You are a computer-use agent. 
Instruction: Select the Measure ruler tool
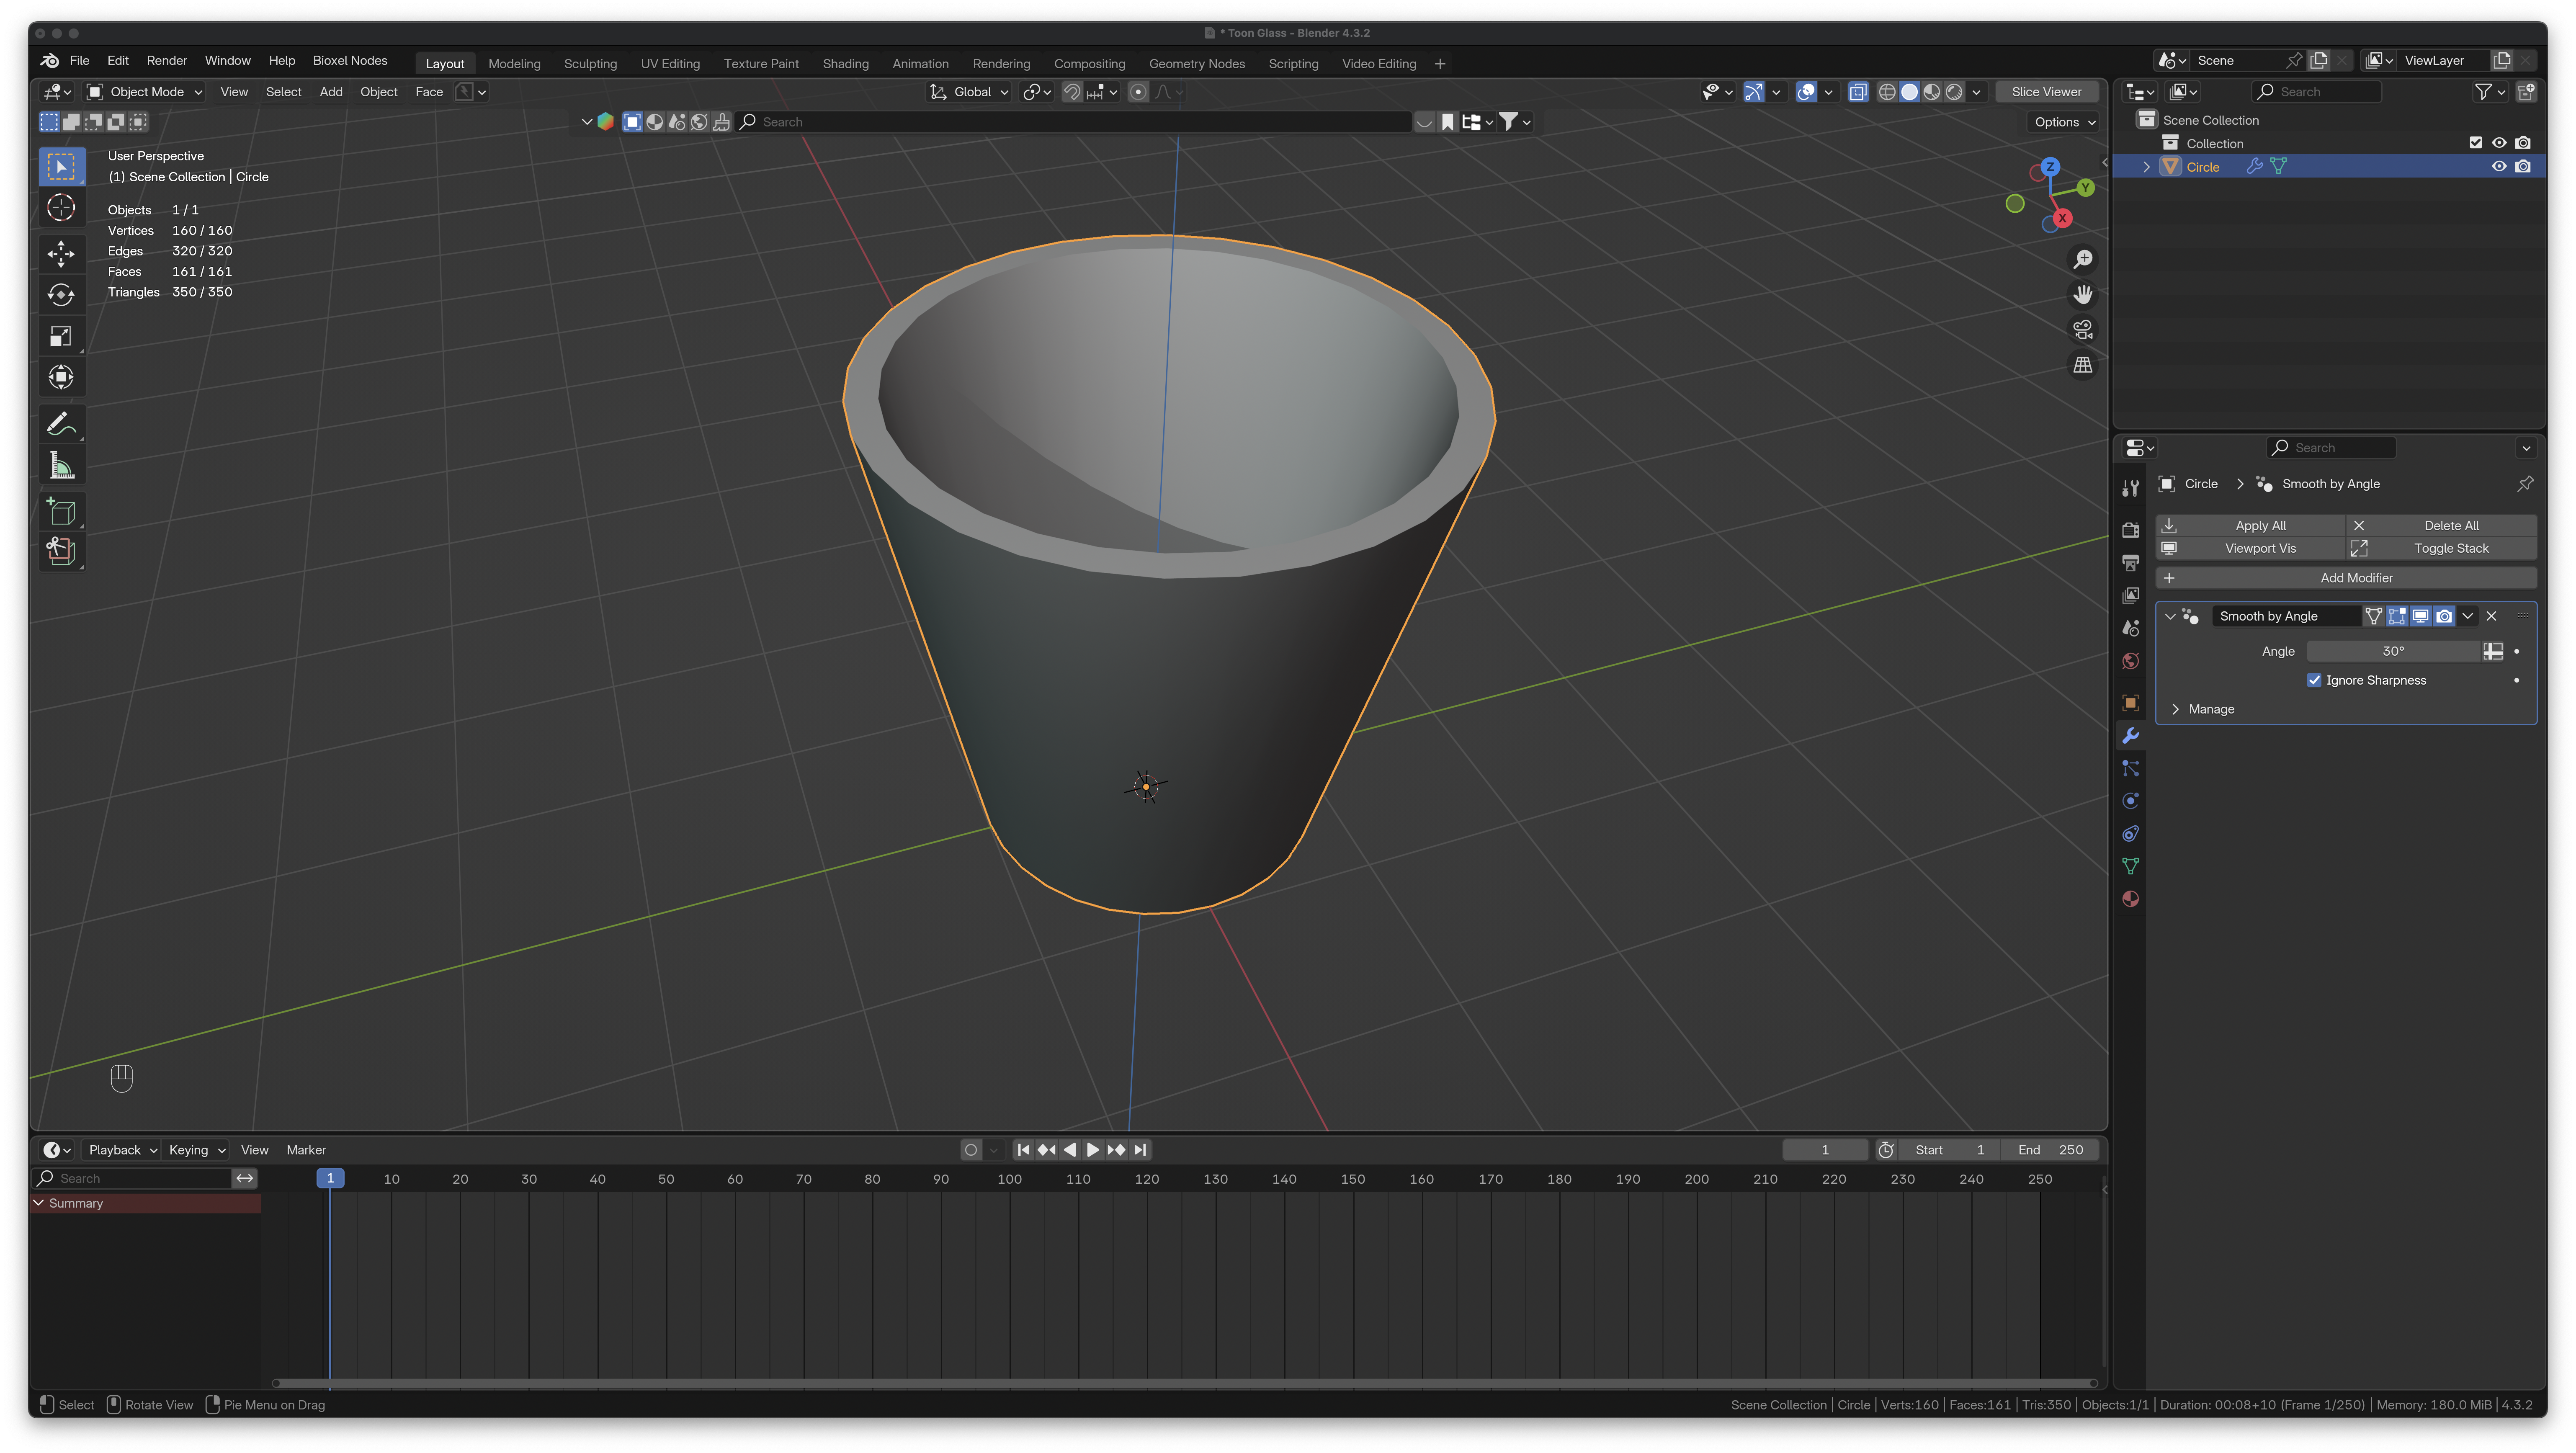click(61, 465)
